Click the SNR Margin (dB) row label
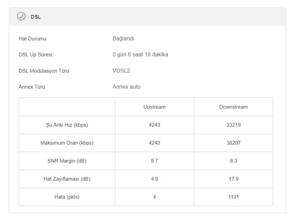295x221 pixels. click(67, 161)
